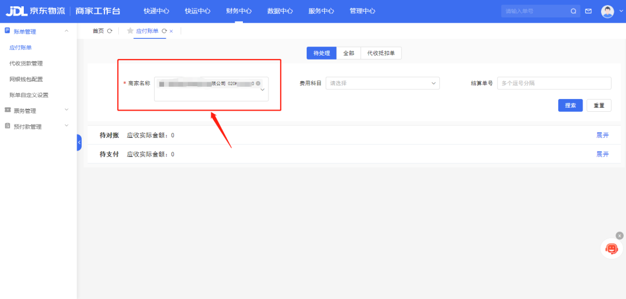
Task: Open 管理中心 top menu
Action: [362, 11]
